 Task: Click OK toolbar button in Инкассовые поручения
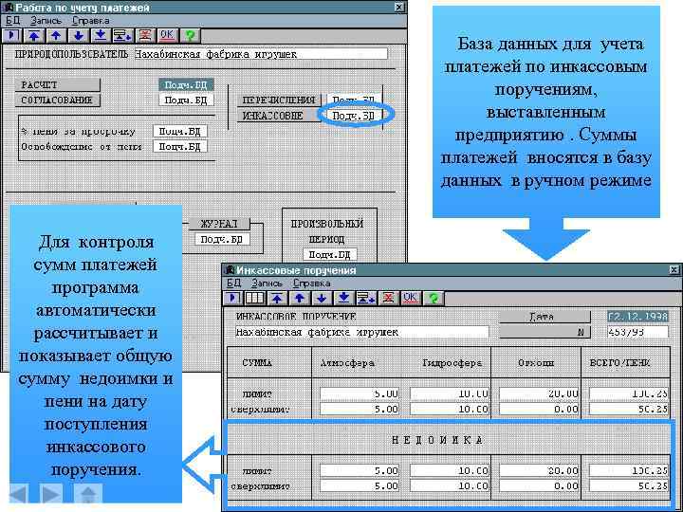point(411,299)
